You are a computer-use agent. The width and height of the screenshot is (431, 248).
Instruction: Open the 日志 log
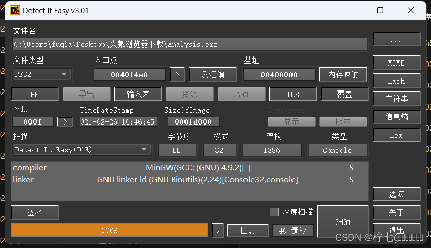tap(248, 230)
